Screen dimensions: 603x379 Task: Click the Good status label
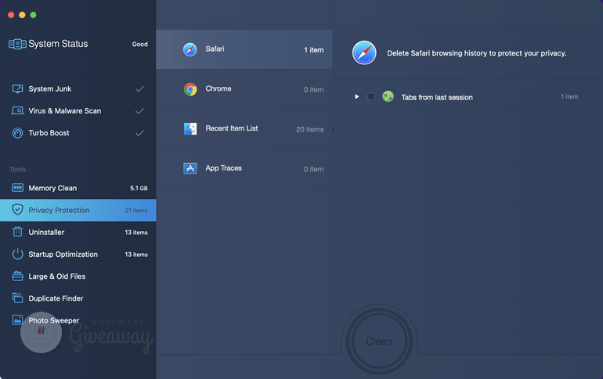(x=140, y=44)
